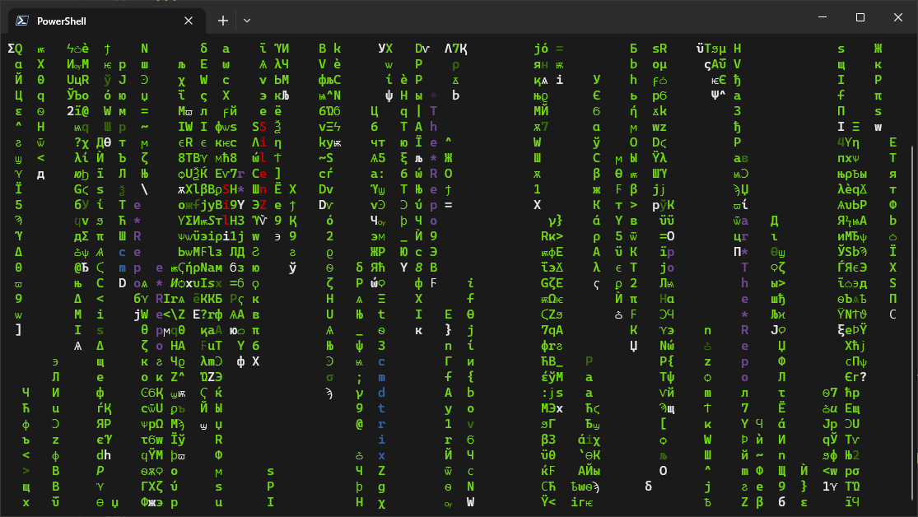Screen dimensions: 918x517
Task: Click the ":js" text in terminal
Action: [x=552, y=393]
